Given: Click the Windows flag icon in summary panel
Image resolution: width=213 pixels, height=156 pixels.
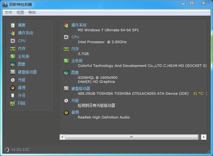Looking at the screenshot, I should click(x=66, y=25).
